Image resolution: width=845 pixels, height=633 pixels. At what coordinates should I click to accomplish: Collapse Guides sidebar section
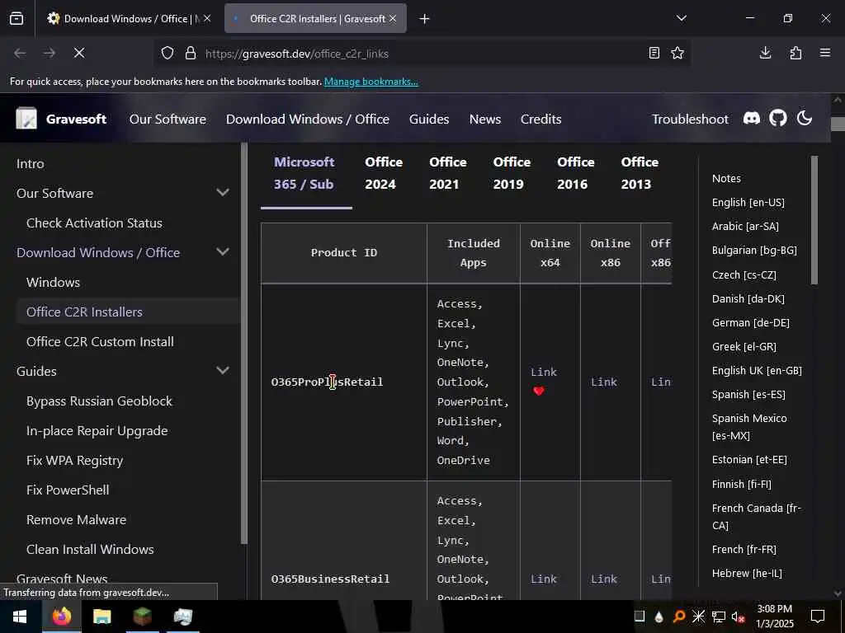pos(223,370)
